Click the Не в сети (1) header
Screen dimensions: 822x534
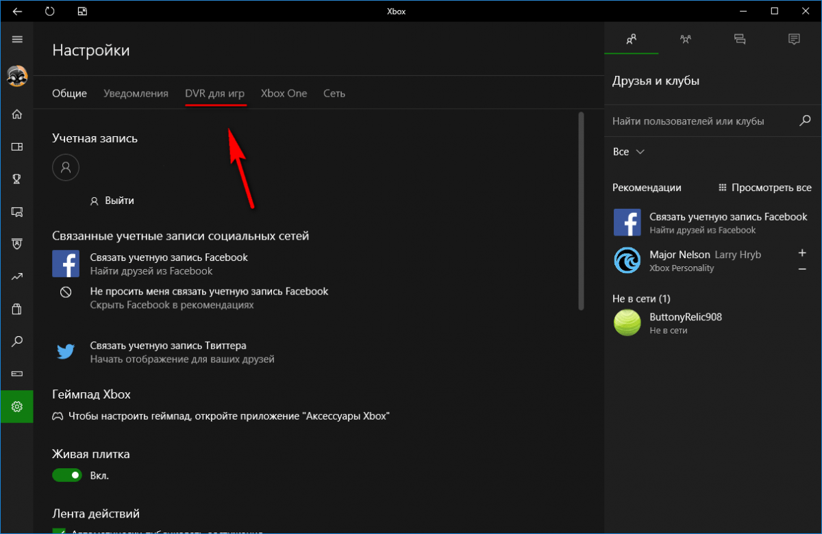(641, 299)
